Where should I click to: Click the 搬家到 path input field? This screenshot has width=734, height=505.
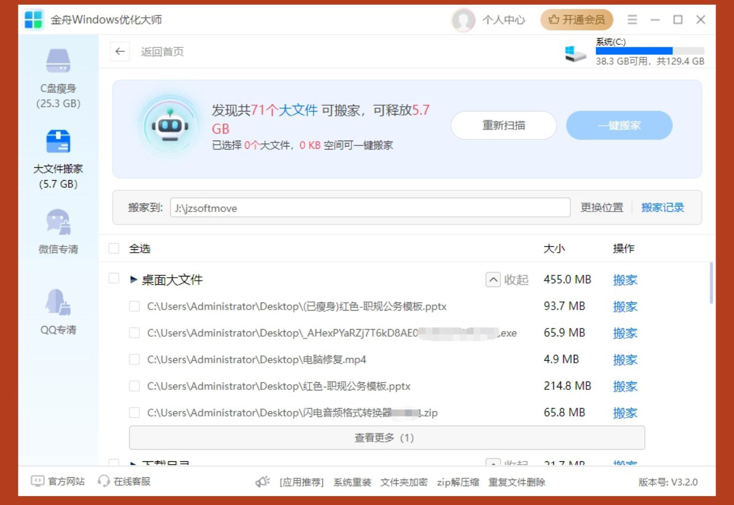pos(370,208)
